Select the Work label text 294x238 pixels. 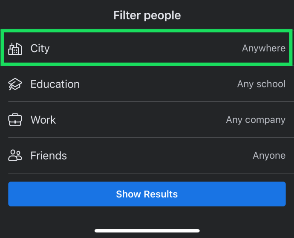[43, 120]
